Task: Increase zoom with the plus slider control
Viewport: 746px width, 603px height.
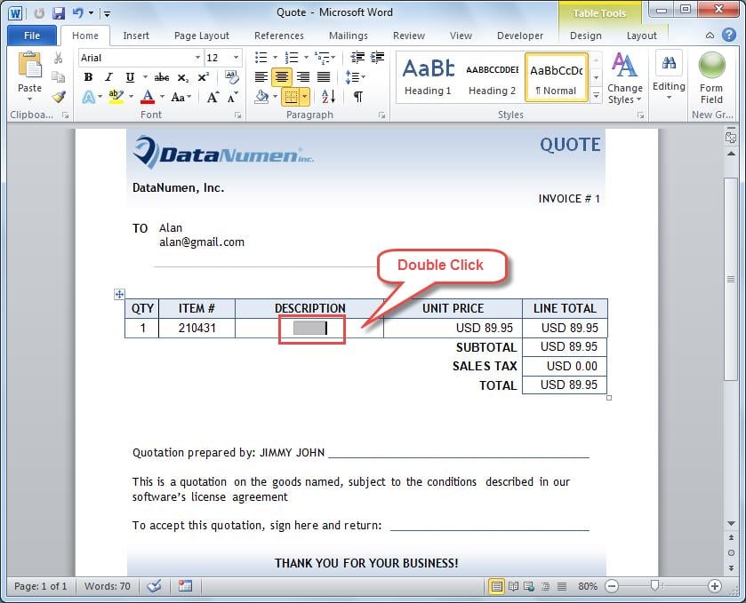Action: (715, 586)
